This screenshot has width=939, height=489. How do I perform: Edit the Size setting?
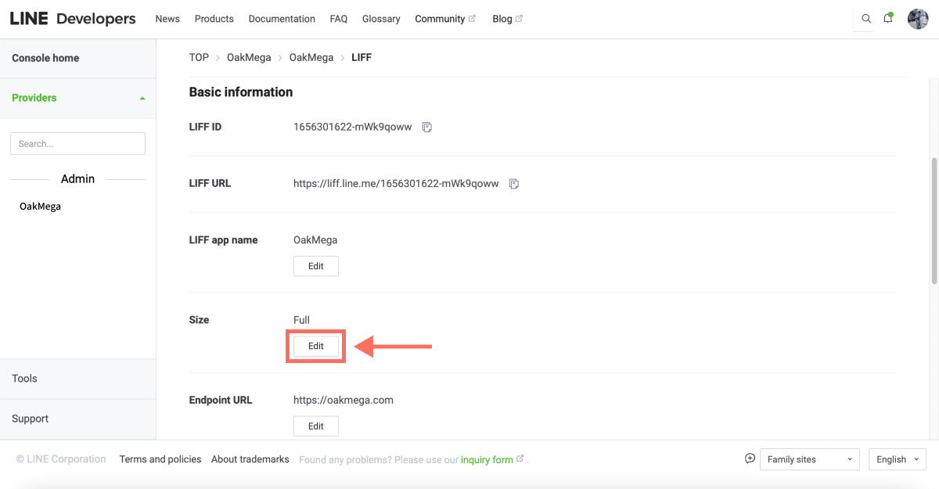pos(316,346)
